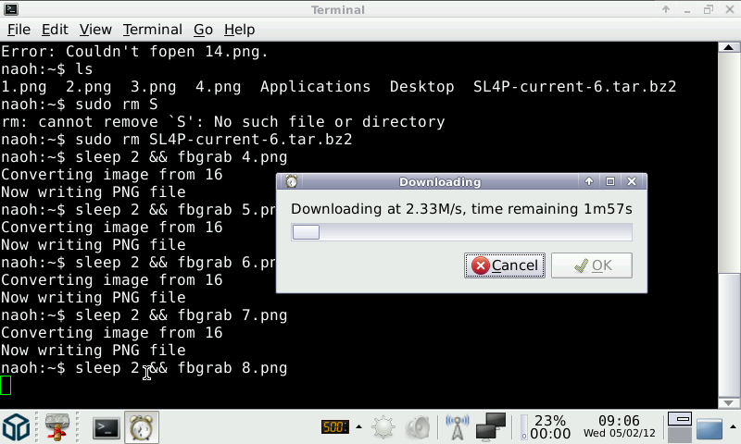Click the download progress bar
This screenshot has width=741, height=444.
click(461, 232)
